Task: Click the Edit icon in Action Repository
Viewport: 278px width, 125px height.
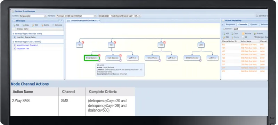Action: click(224, 37)
